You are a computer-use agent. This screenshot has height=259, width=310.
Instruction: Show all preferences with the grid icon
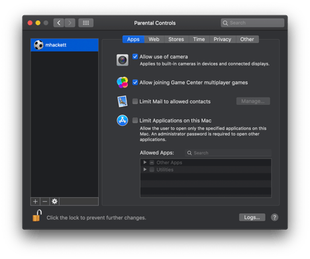[86, 23]
